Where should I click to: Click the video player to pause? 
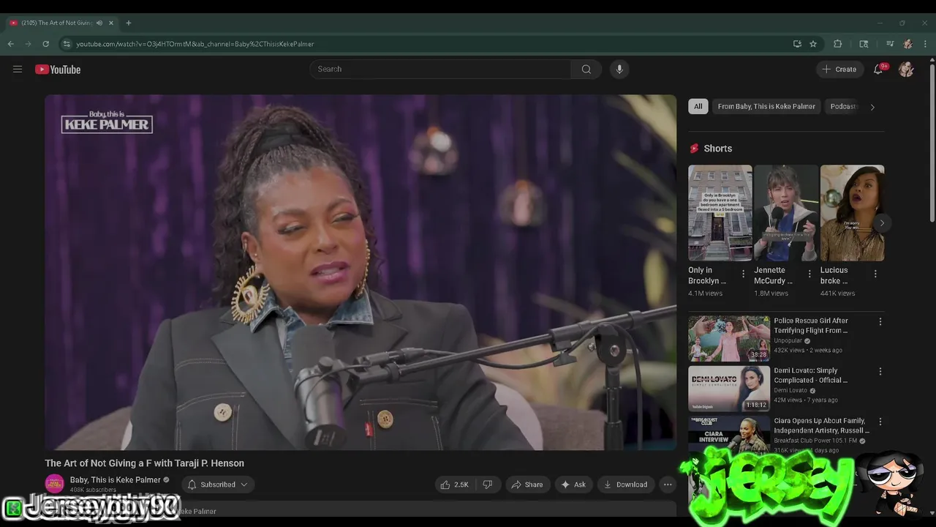click(x=361, y=272)
